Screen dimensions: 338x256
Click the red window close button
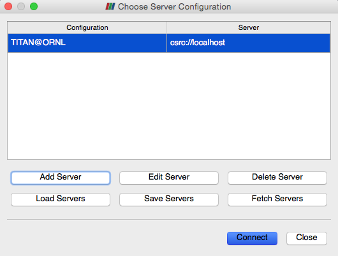point(8,6)
